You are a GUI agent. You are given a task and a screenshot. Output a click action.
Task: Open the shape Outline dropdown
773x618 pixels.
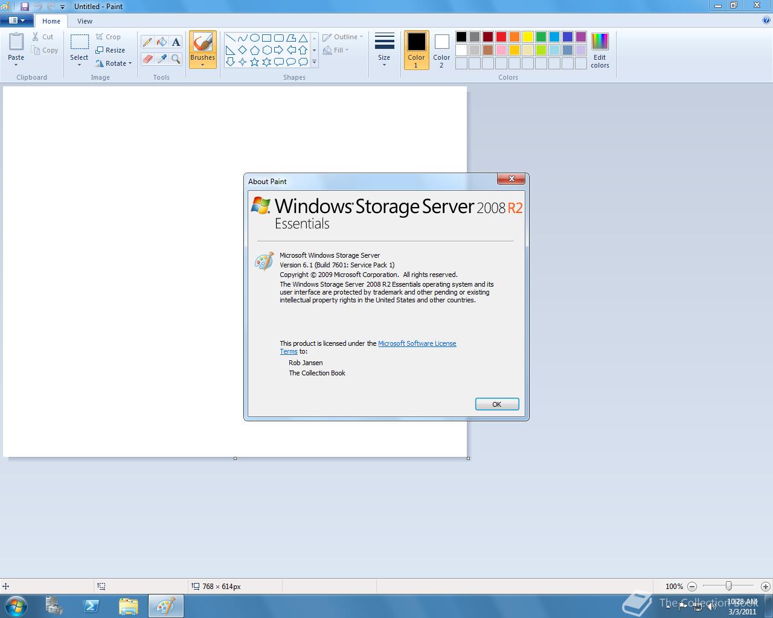tap(343, 37)
